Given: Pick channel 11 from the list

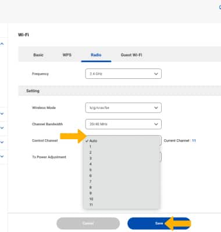Looking at the screenshot, I should [x=122, y=205].
